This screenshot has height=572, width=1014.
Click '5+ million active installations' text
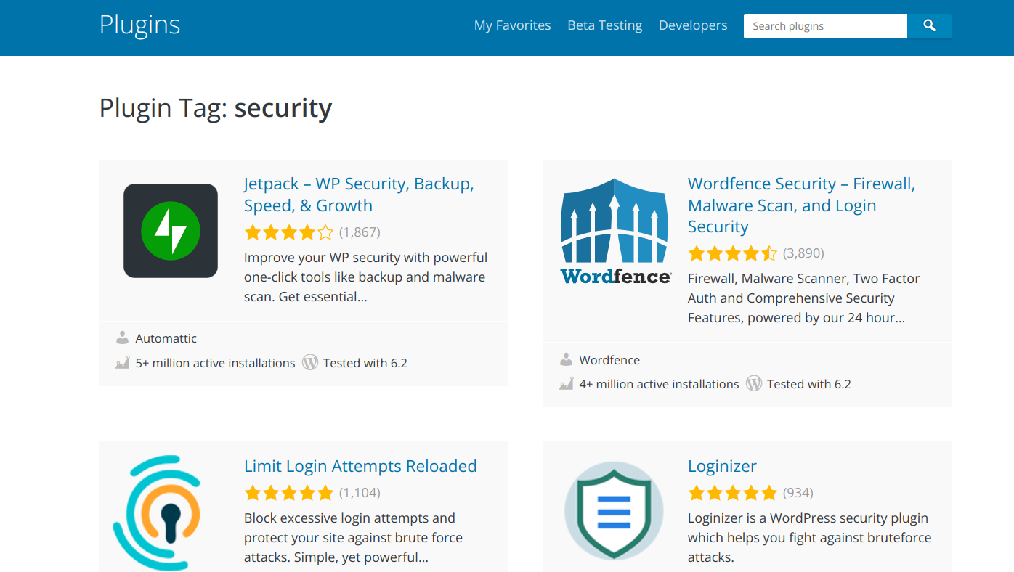216,363
